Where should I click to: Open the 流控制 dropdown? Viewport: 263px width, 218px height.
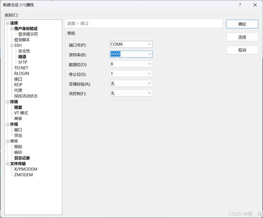tap(149, 93)
